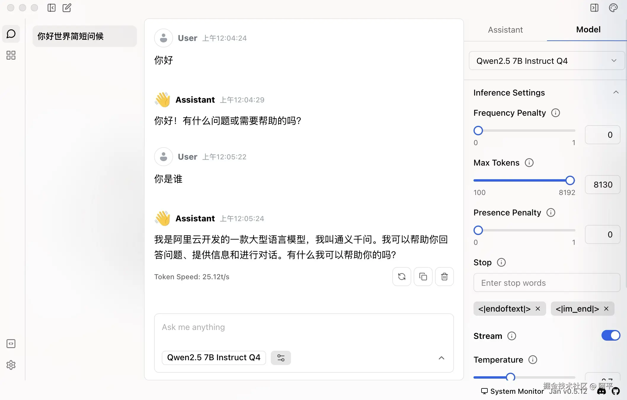The image size is (627, 400).
Task: Remove the <|endoftext|> stop word
Action: point(538,309)
